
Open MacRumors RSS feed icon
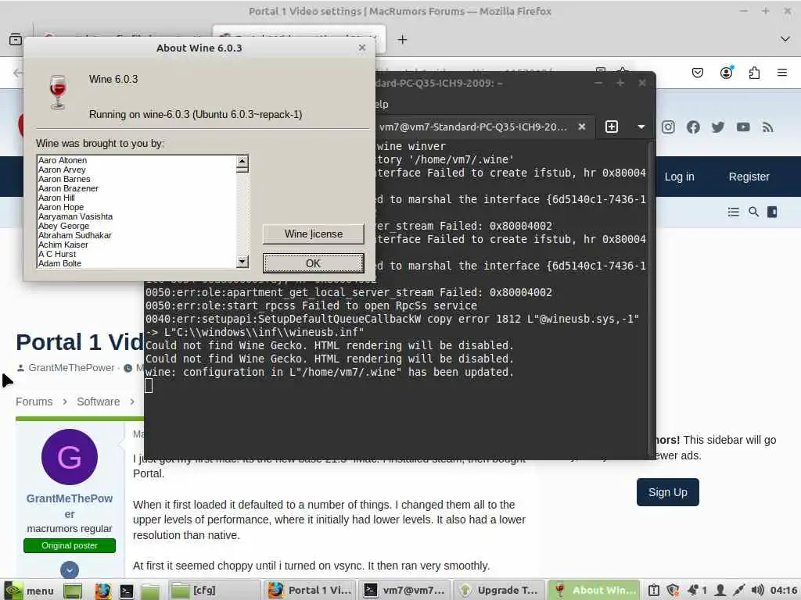[767, 127]
